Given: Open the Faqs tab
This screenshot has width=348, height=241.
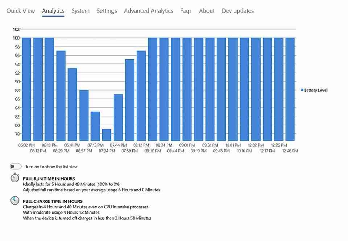Looking at the screenshot, I should point(186,10).
